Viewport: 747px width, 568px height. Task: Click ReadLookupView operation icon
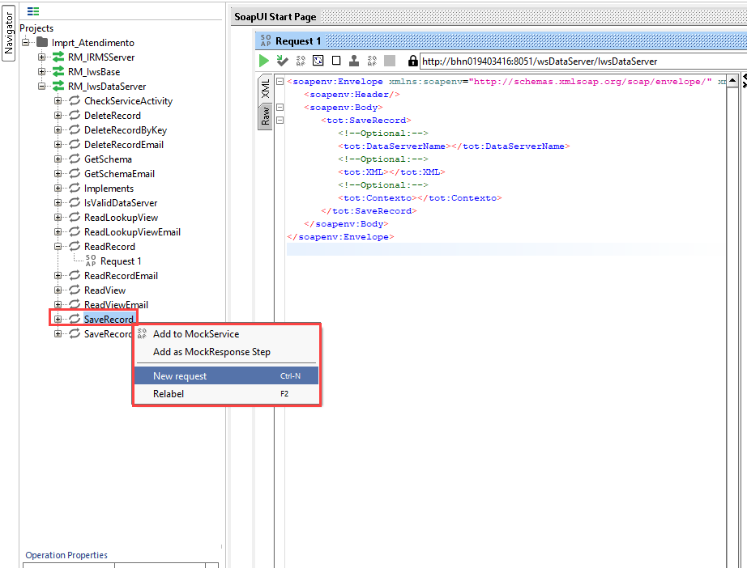75,217
